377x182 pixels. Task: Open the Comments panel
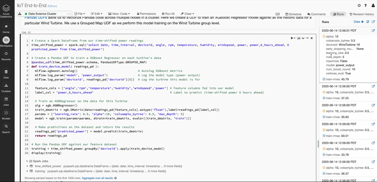pos(316,14)
